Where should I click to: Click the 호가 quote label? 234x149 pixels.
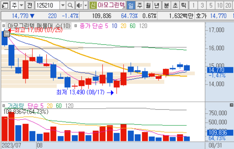201,16
